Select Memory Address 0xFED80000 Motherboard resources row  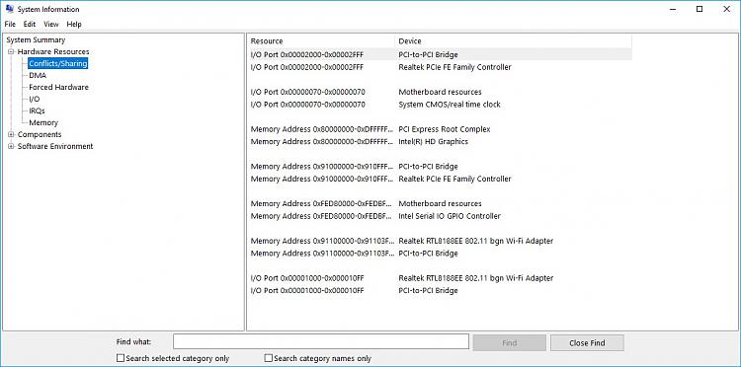click(440, 204)
